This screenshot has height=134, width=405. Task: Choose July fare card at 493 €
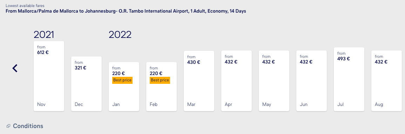point(349,79)
